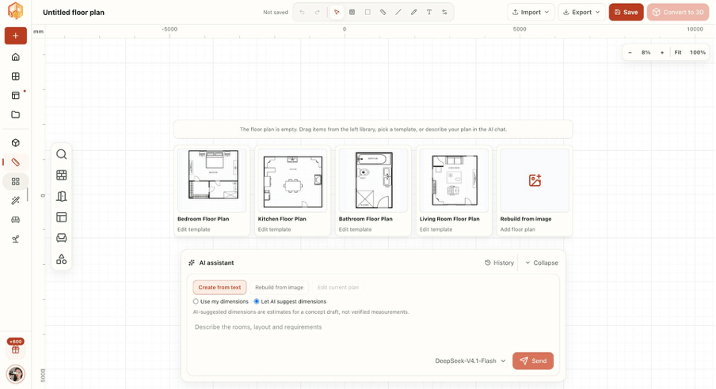Viewport: 716px width, 389px height.
Task: Set zoom to 100%
Action: (697, 52)
